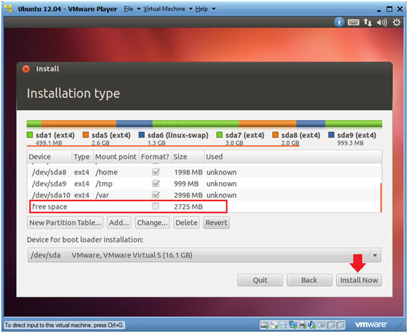The height and width of the screenshot is (333, 408).
Task: Maximize the VMware Player window
Action: 389,9
